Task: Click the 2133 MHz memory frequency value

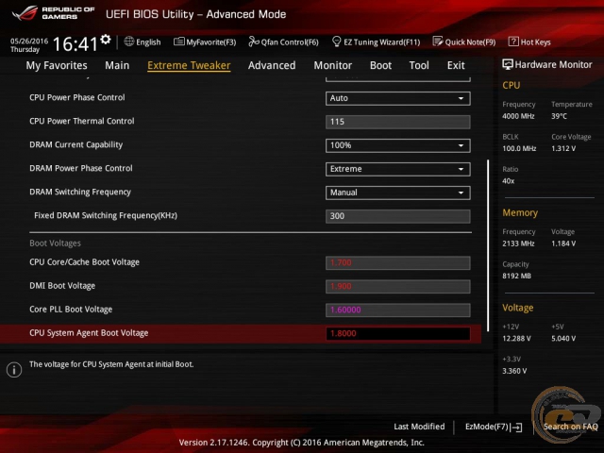Action: click(x=518, y=243)
